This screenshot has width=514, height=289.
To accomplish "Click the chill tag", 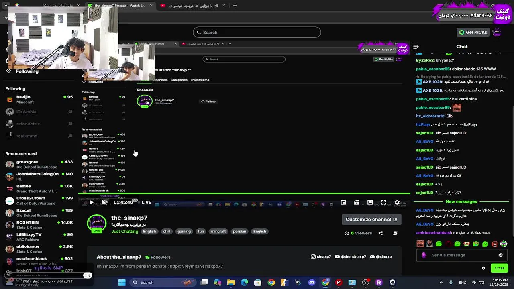I will click(x=167, y=232).
